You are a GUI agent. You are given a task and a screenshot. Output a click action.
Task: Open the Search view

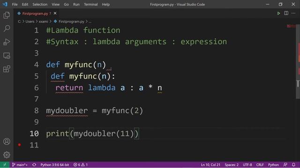(7, 28)
